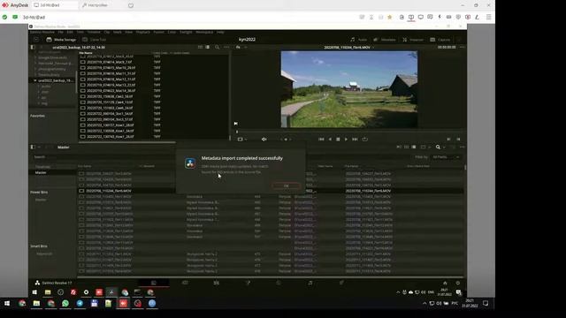
Task: Toggle the Capture panel button
Action: pos(440,40)
